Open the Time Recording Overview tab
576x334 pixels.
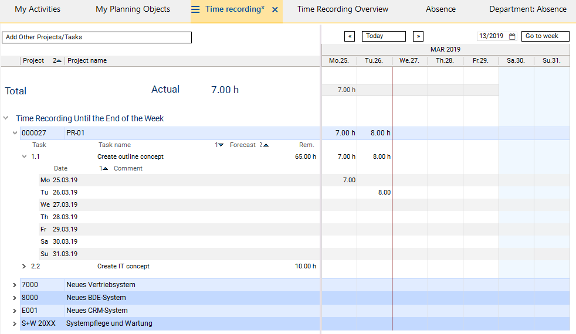coord(343,9)
